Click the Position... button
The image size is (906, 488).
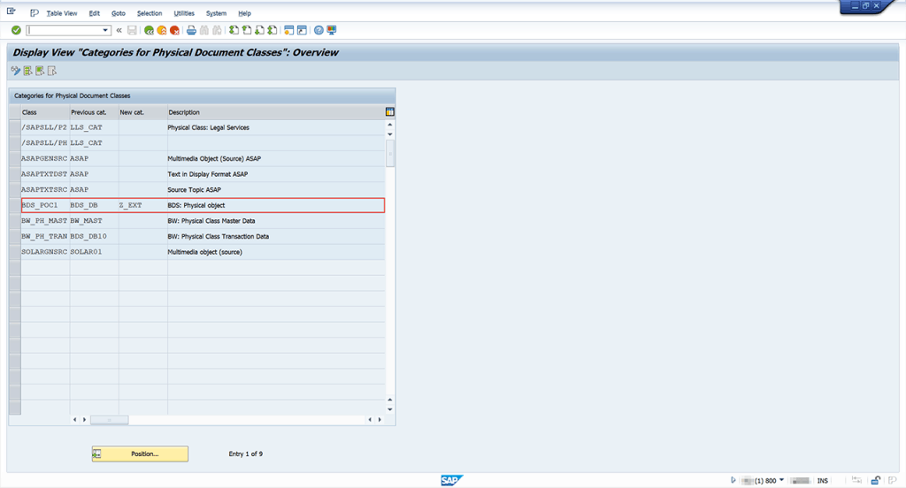[x=140, y=454]
